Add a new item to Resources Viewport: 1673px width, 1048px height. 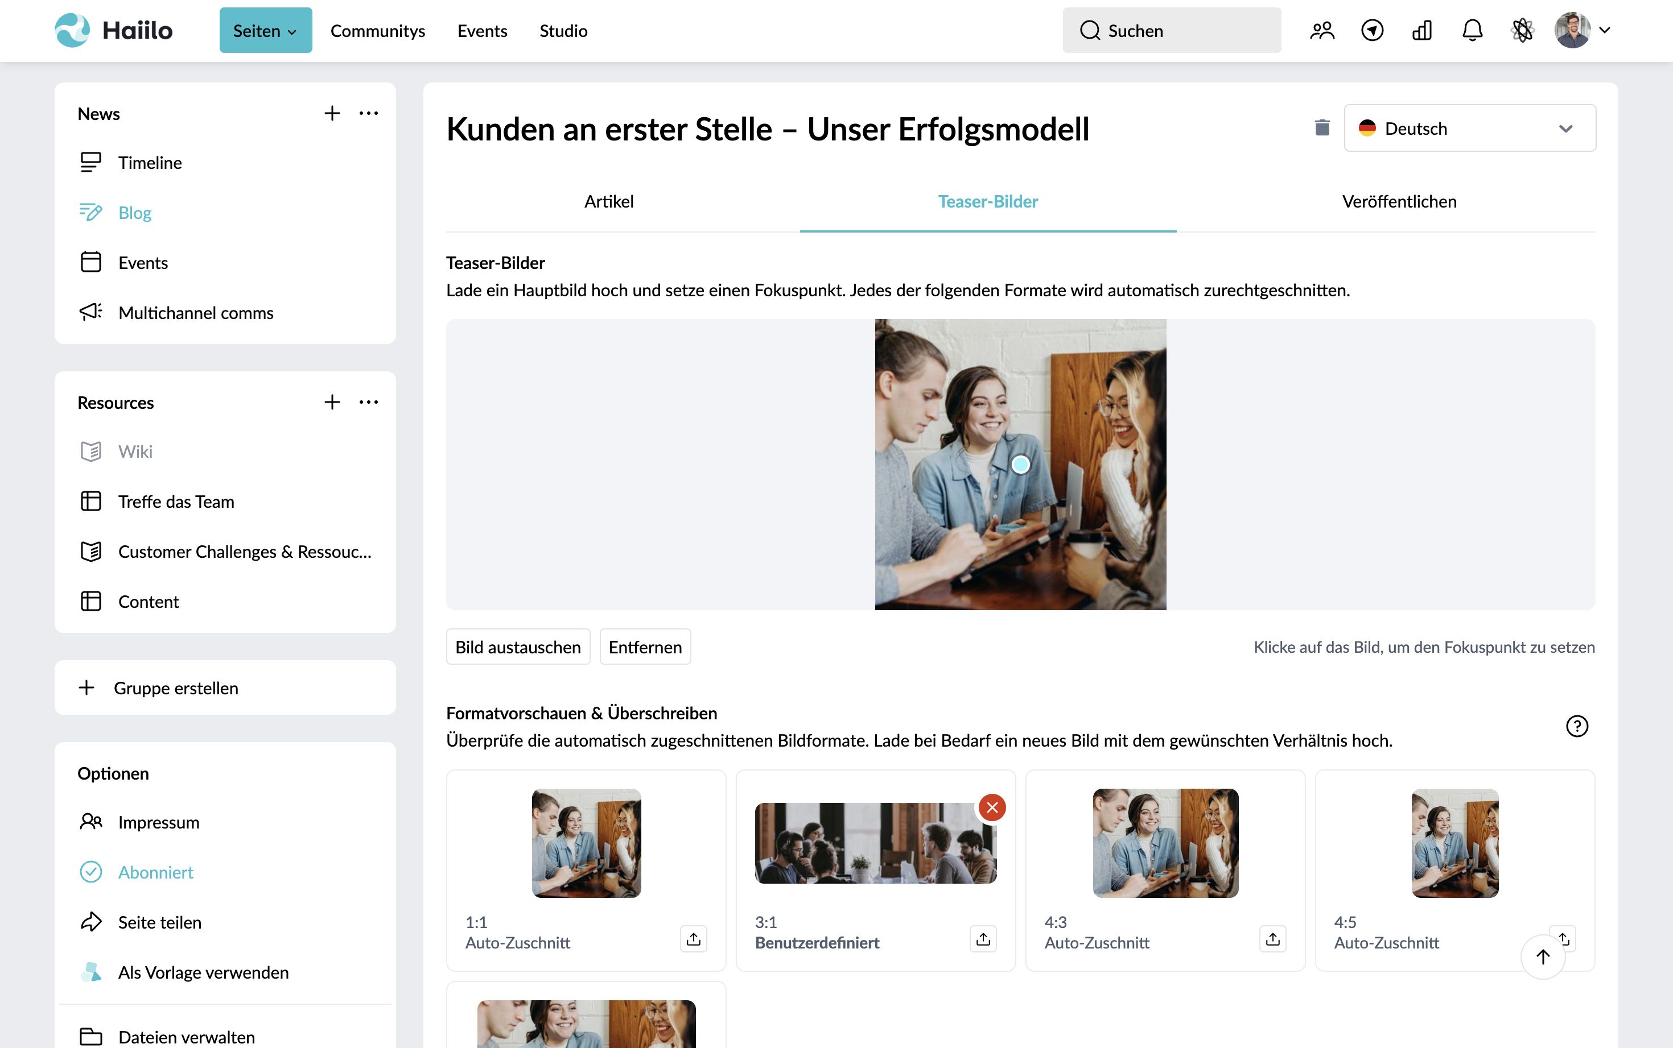[332, 402]
